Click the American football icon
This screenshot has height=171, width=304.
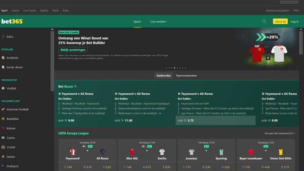pos(3,109)
